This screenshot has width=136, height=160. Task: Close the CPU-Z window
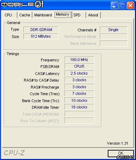(130, 5)
